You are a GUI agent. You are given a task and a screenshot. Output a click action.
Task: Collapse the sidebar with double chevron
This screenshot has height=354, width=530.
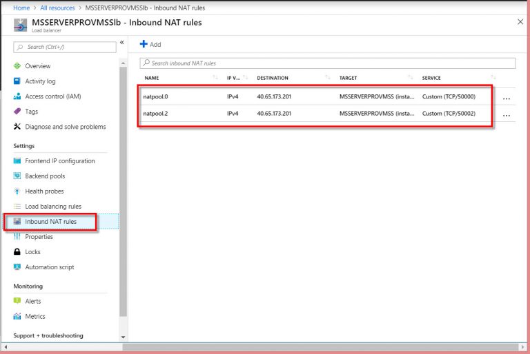[x=122, y=43]
